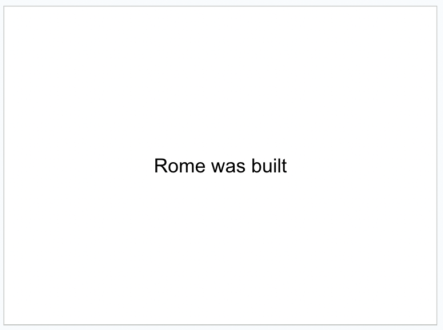Click the letter "m" in "Rome"
The height and width of the screenshot is (330, 443).
coord(186,167)
